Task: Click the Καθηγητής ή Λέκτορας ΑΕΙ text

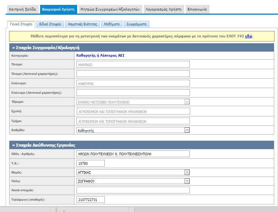Action: click(x=100, y=56)
